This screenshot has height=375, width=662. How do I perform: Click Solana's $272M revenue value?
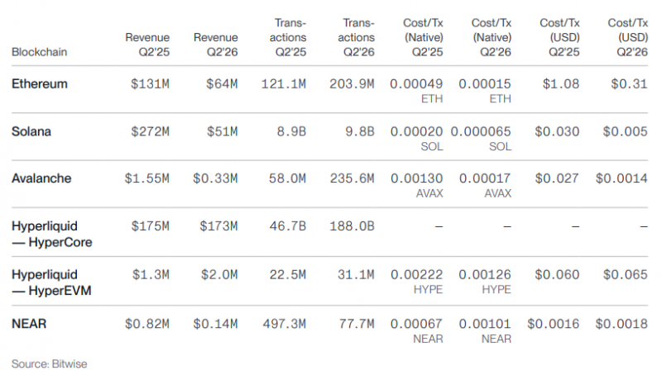[x=150, y=132]
